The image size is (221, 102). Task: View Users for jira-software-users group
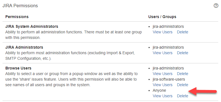coord(163,85)
